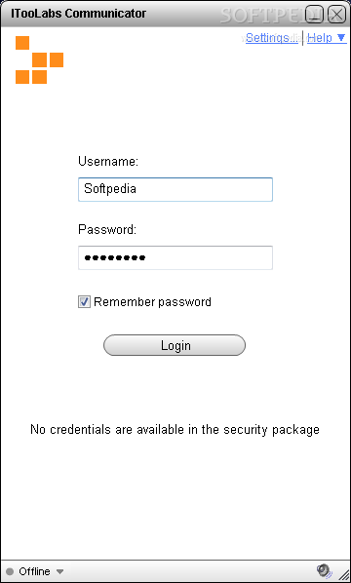Click the No credentials error message
The image size is (351, 583).
pos(175,430)
